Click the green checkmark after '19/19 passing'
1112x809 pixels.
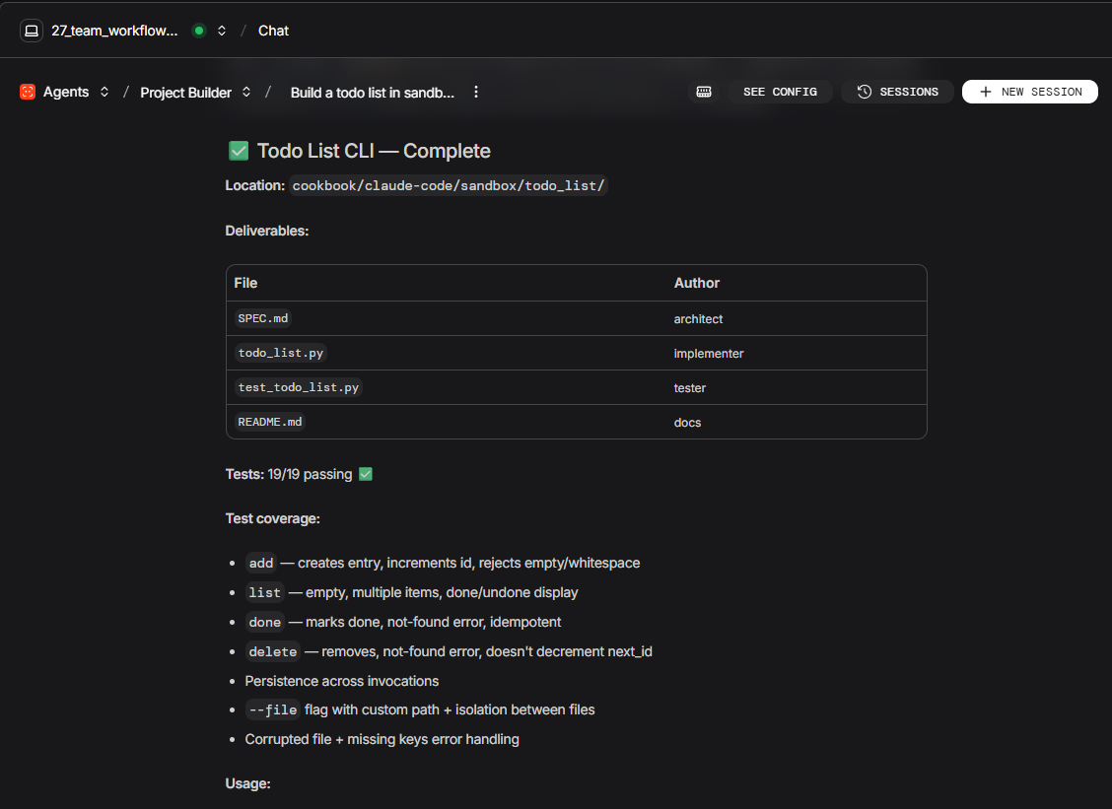[365, 474]
